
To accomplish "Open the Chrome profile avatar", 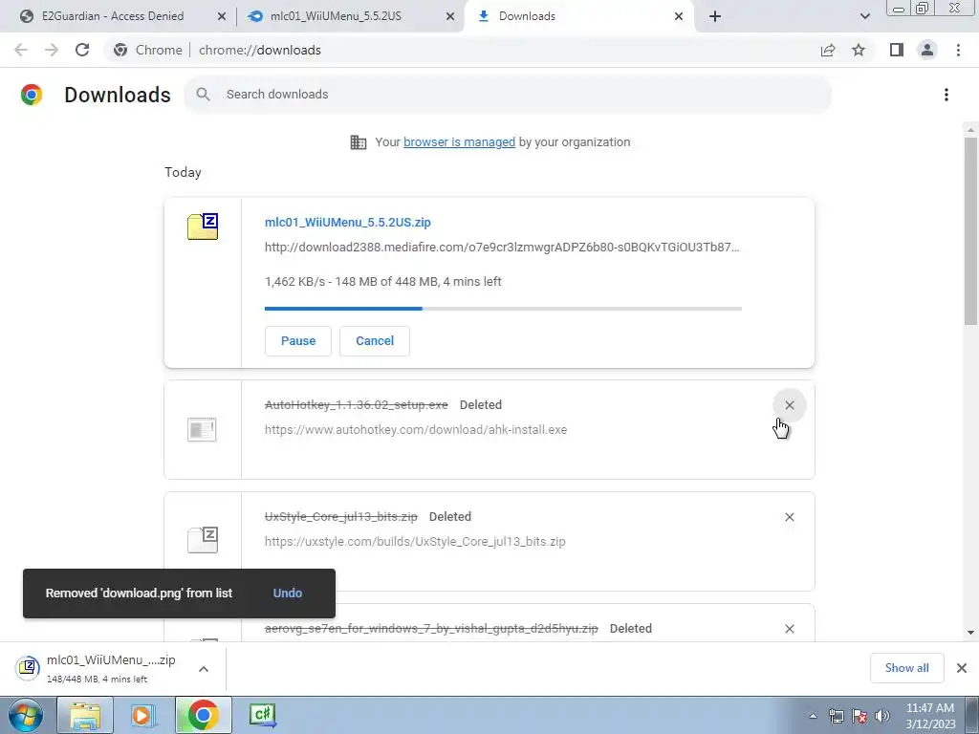I will [927, 50].
